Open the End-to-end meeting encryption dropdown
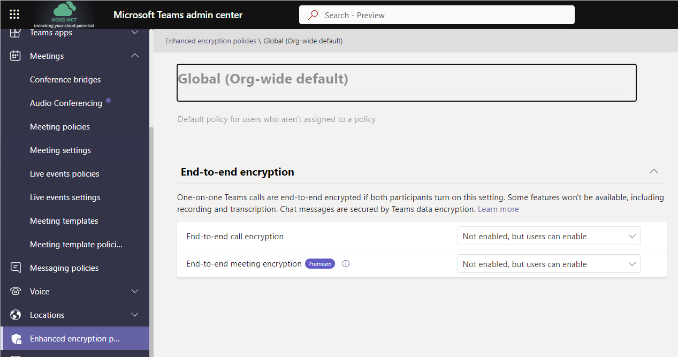Image resolution: width=678 pixels, height=357 pixels. (x=549, y=263)
